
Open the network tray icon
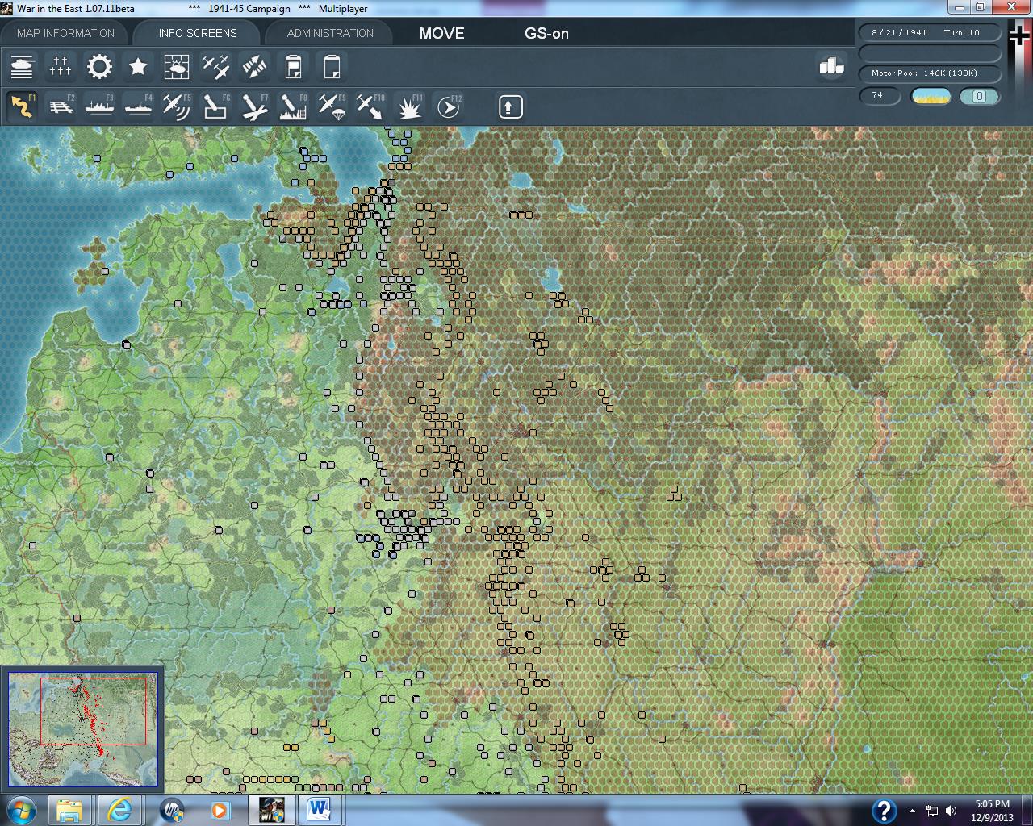tap(932, 811)
